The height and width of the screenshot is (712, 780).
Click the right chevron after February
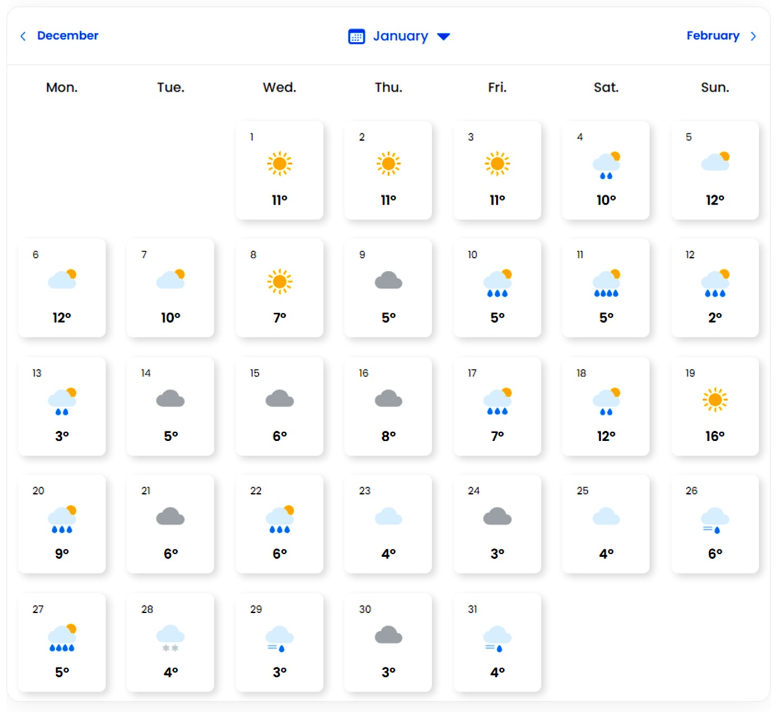pyautogui.click(x=753, y=36)
